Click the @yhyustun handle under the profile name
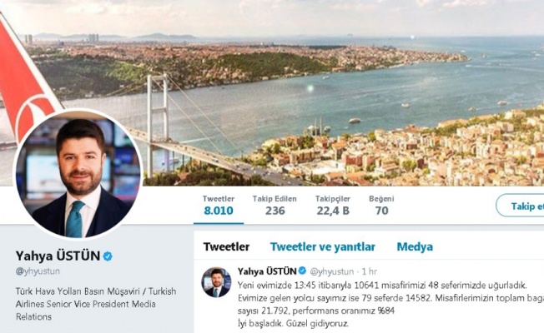This screenshot has width=544, height=333. click(39, 271)
